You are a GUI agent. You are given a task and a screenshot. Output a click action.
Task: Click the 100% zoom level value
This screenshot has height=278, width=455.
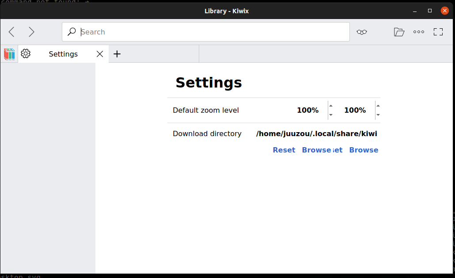click(308, 110)
